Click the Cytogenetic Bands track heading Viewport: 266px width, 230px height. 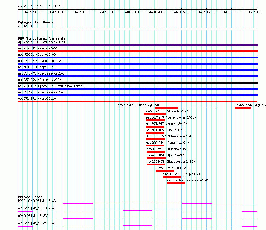point(36,22)
